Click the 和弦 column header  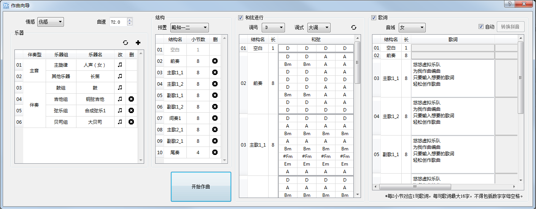316,39
